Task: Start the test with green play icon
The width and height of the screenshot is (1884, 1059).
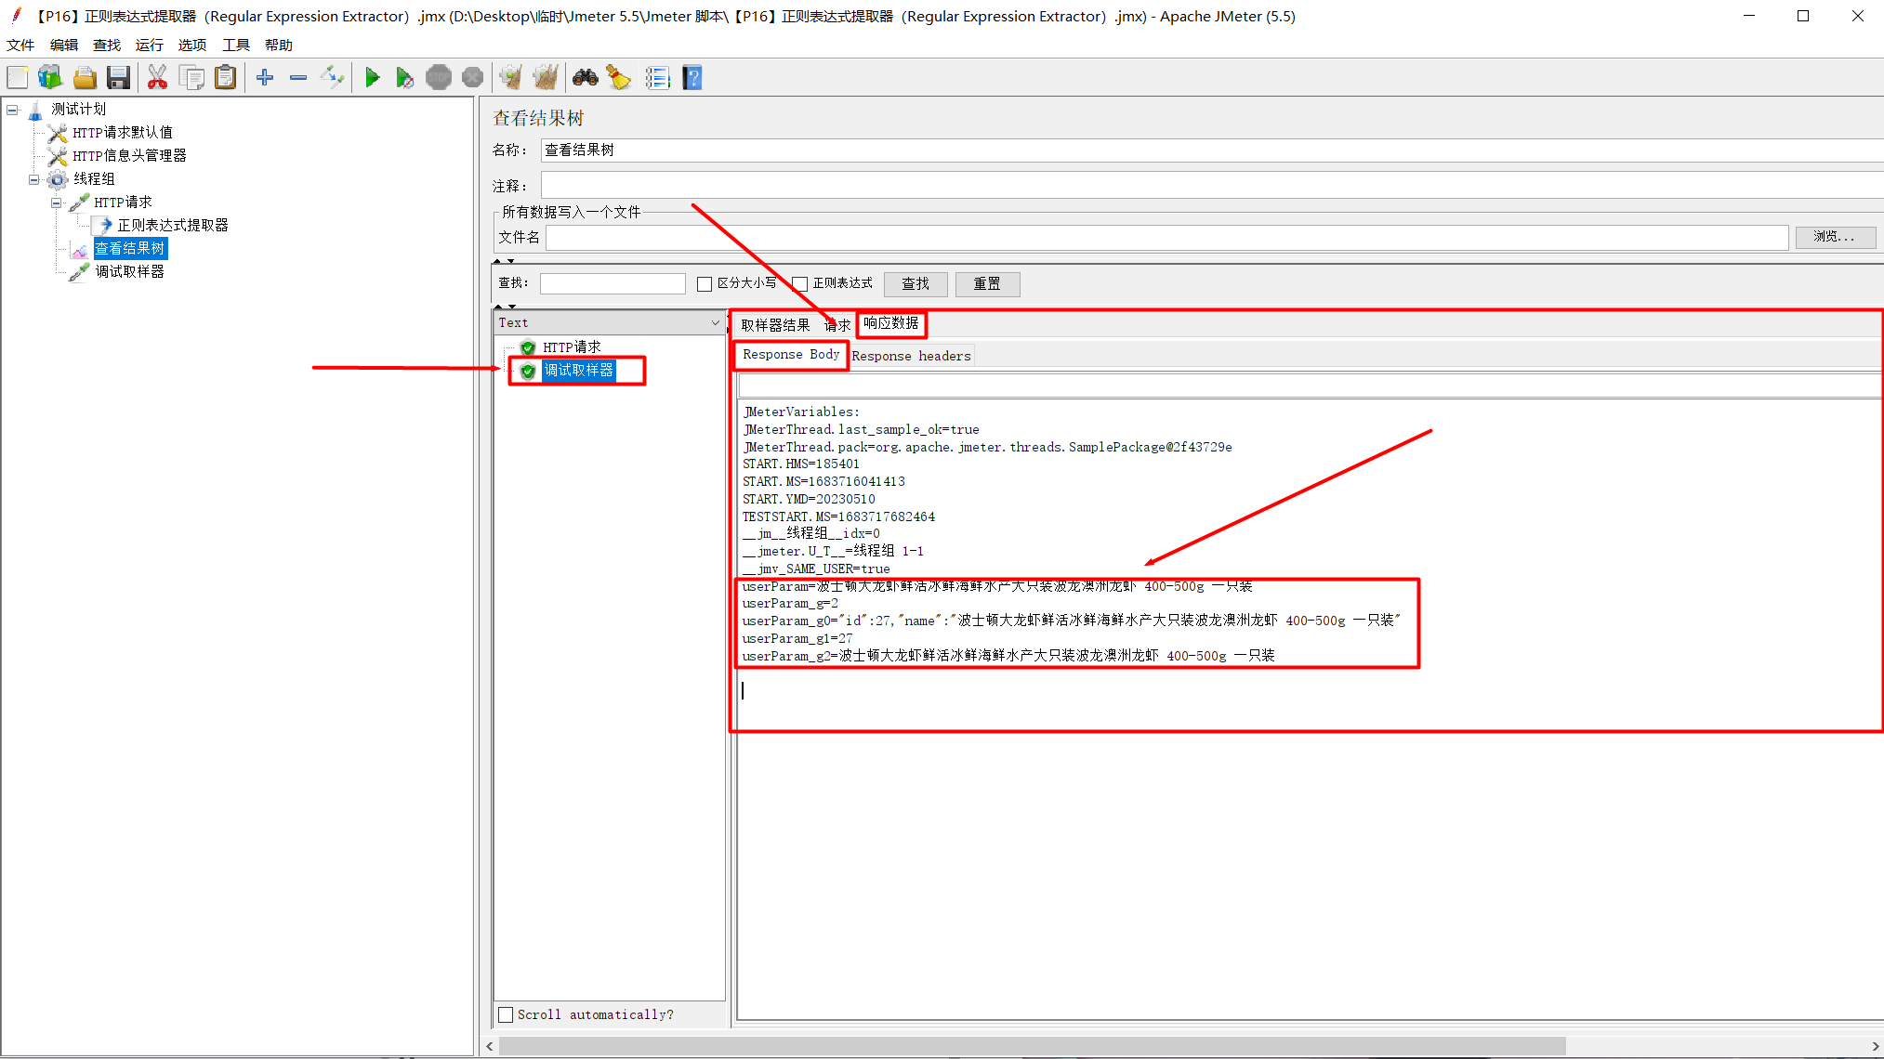Action: (x=372, y=78)
